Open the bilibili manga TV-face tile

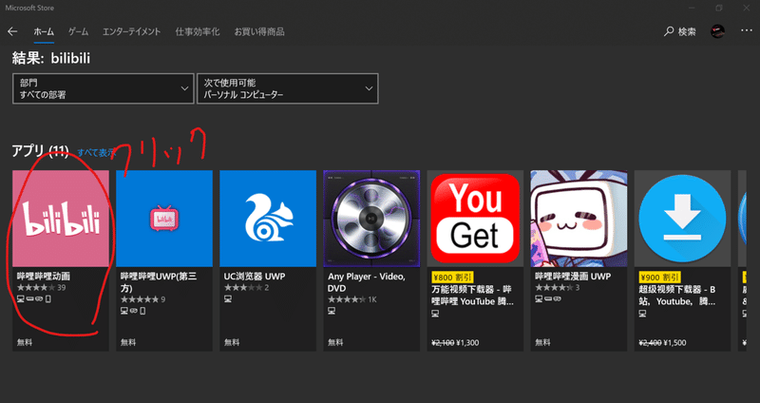(x=579, y=219)
